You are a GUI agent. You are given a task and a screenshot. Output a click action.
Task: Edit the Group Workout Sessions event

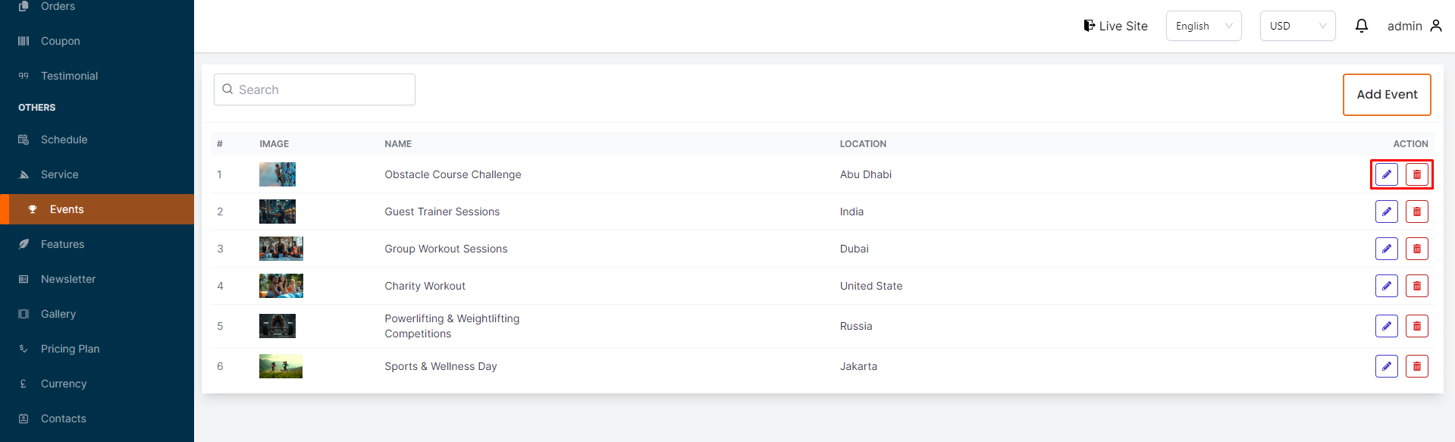click(1386, 249)
